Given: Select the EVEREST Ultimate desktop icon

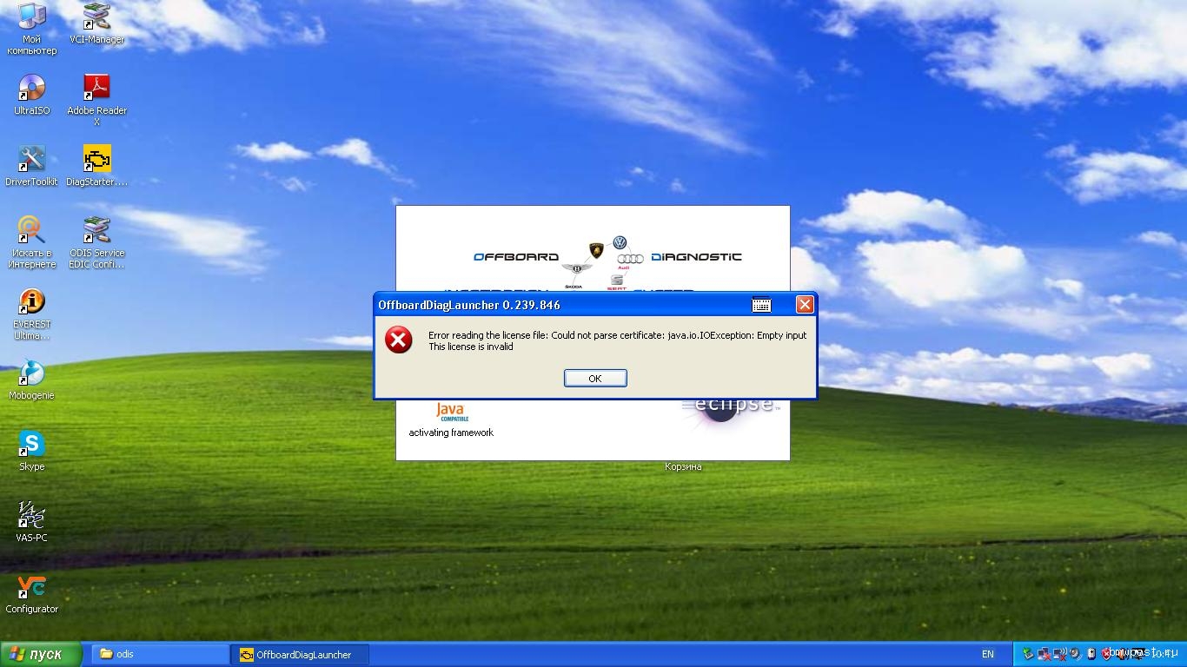Looking at the screenshot, I should tap(31, 302).
